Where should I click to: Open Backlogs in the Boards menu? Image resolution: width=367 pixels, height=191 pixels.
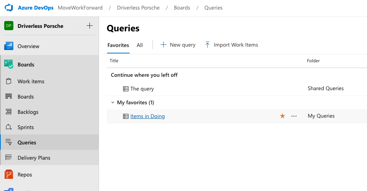[x=28, y=112]
